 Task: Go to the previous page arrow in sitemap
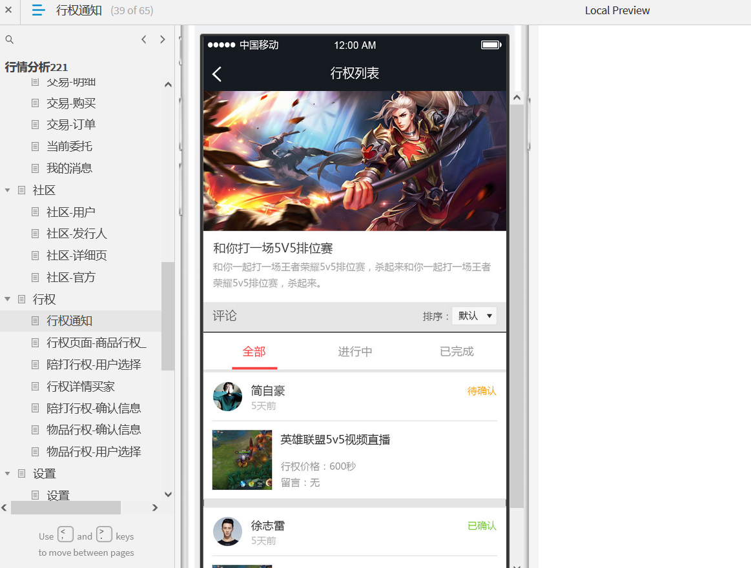pyautogui.click(x=144, y=39)
